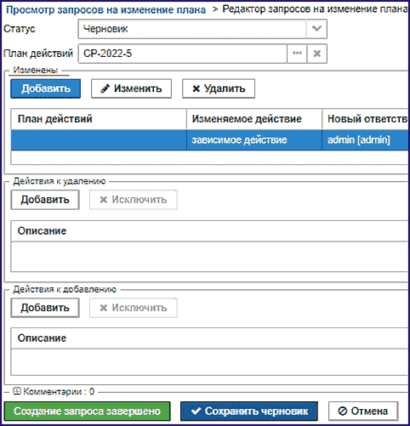Clear the План действий field with the X icon

pos(317,54)
